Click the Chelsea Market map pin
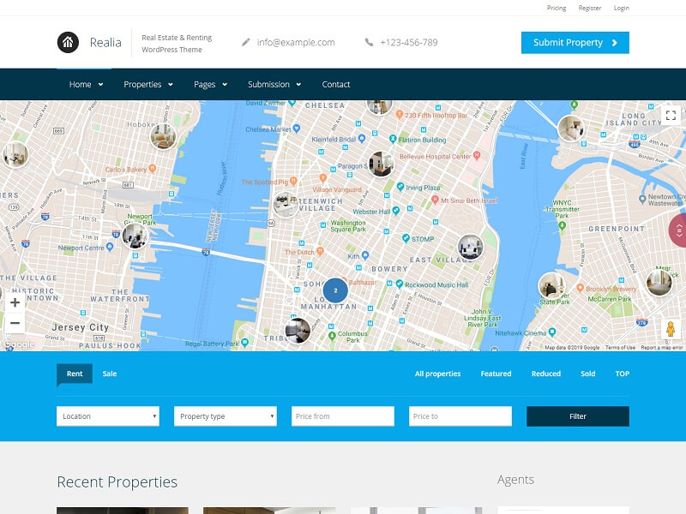Viewport: 686px width, 514px height. (297, 128)
